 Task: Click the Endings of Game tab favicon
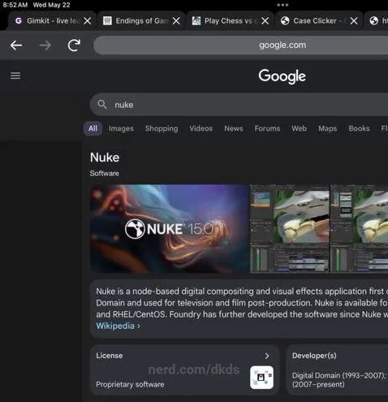(107, 21)
